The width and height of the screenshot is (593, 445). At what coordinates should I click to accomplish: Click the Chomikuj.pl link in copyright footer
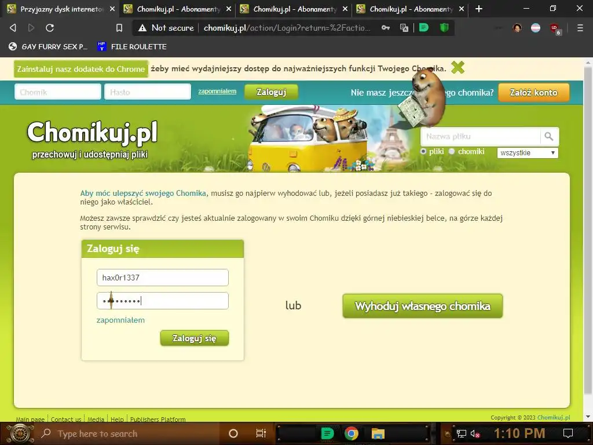tap(553, 417)
